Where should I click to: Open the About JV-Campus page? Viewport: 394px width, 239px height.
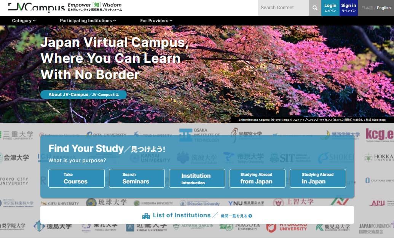(83, 94)
